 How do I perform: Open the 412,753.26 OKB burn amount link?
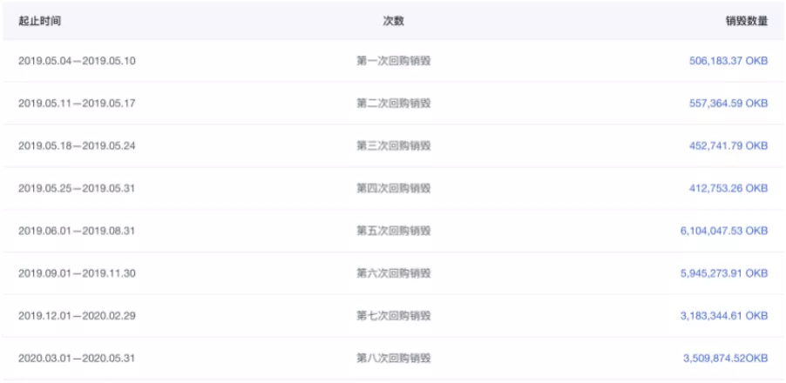pyautogui.click(x=728, y=189)
